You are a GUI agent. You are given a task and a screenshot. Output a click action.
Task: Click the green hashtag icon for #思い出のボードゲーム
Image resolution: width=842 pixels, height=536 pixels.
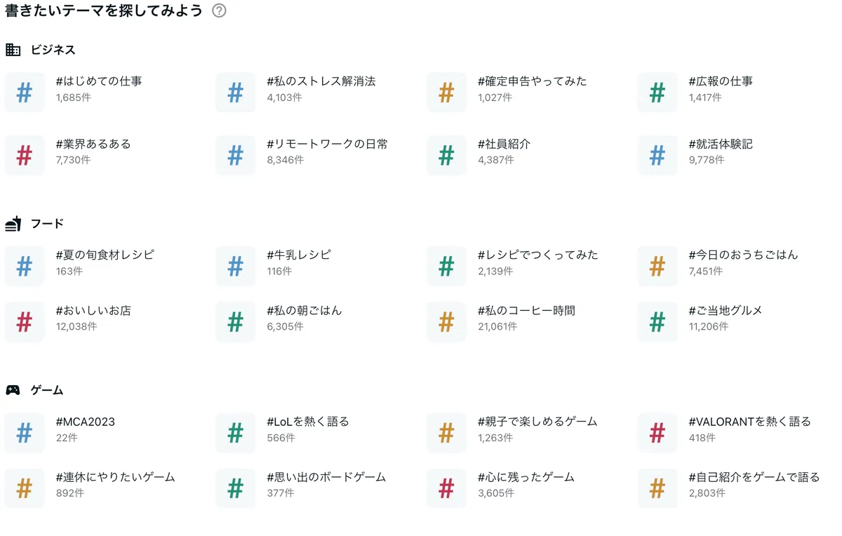tap(236, 488)
